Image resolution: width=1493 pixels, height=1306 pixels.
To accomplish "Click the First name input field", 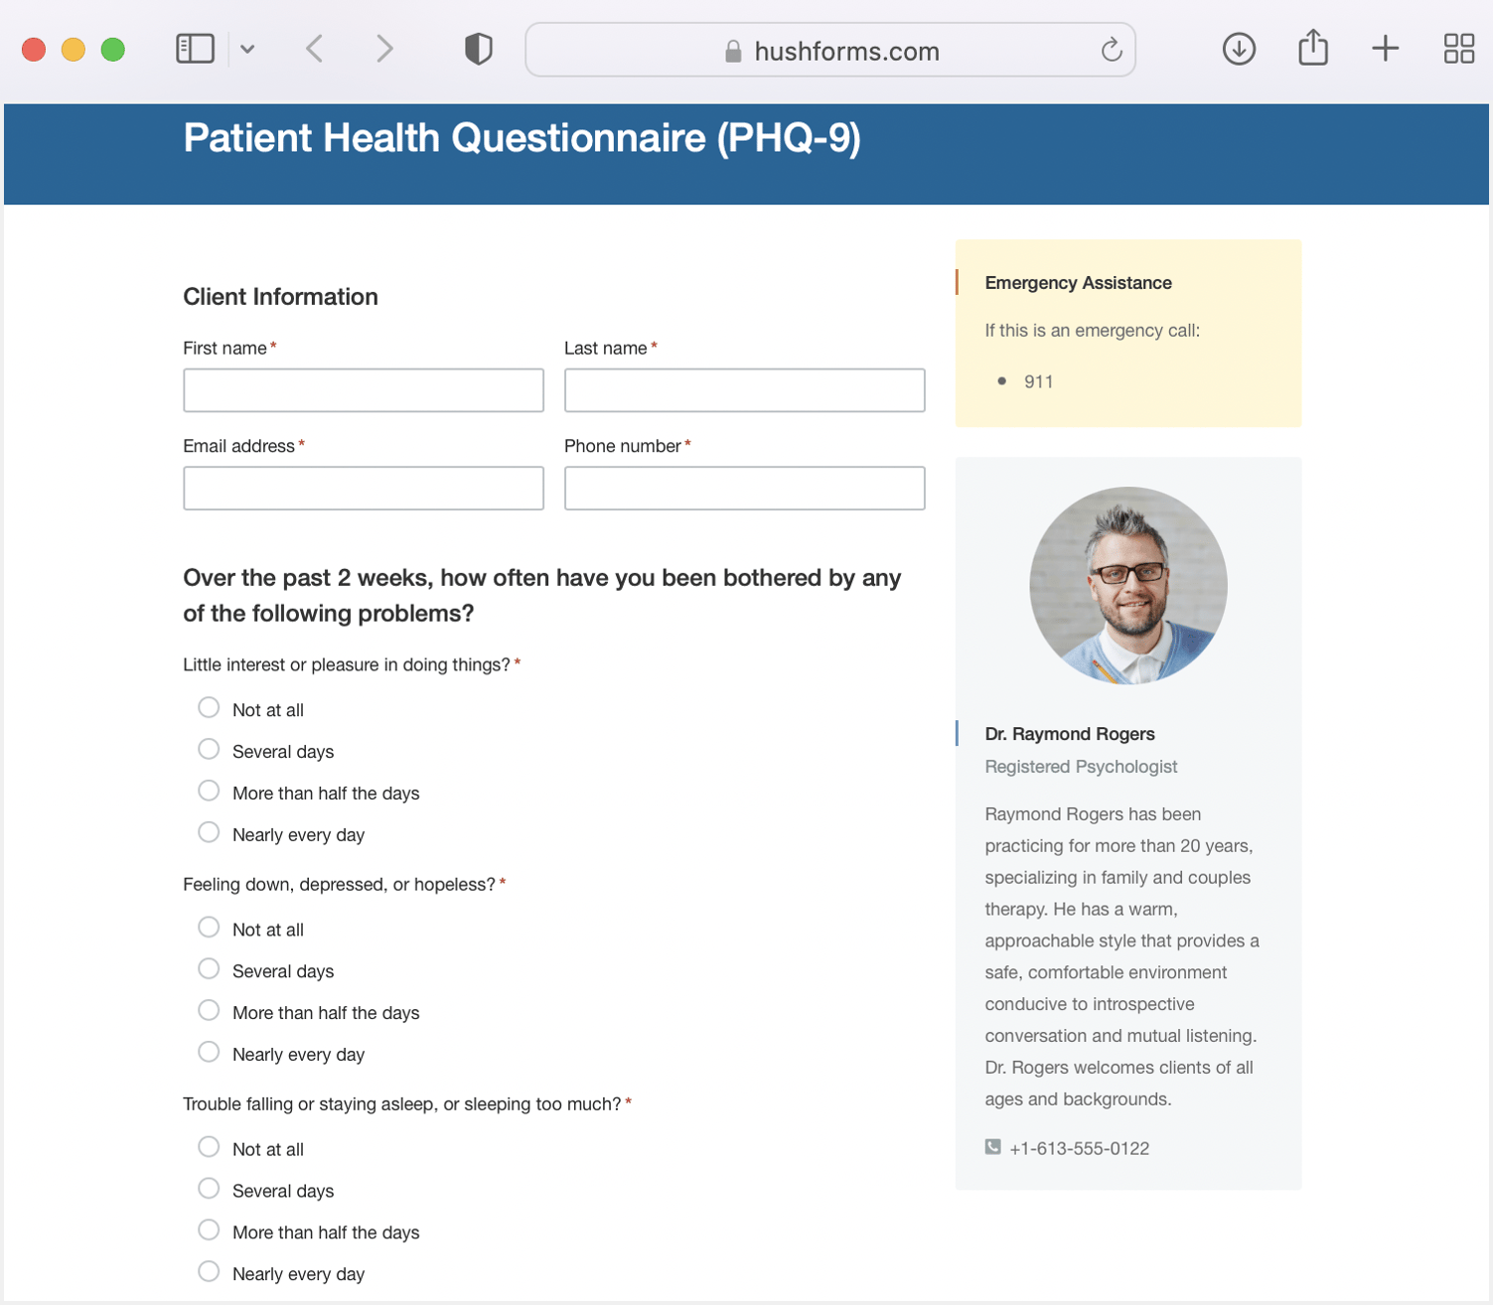I will 363,389.
